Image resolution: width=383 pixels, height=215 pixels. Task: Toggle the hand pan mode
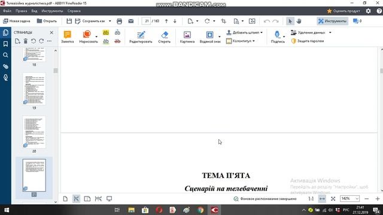click(299, 21)
